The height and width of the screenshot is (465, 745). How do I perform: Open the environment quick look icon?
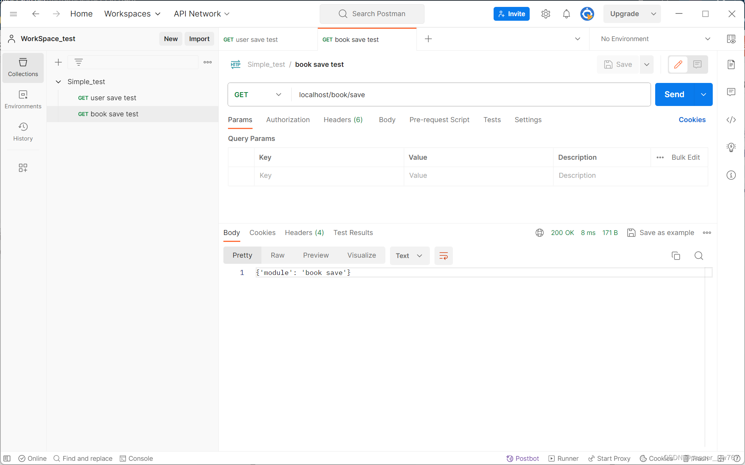point(731,39)
